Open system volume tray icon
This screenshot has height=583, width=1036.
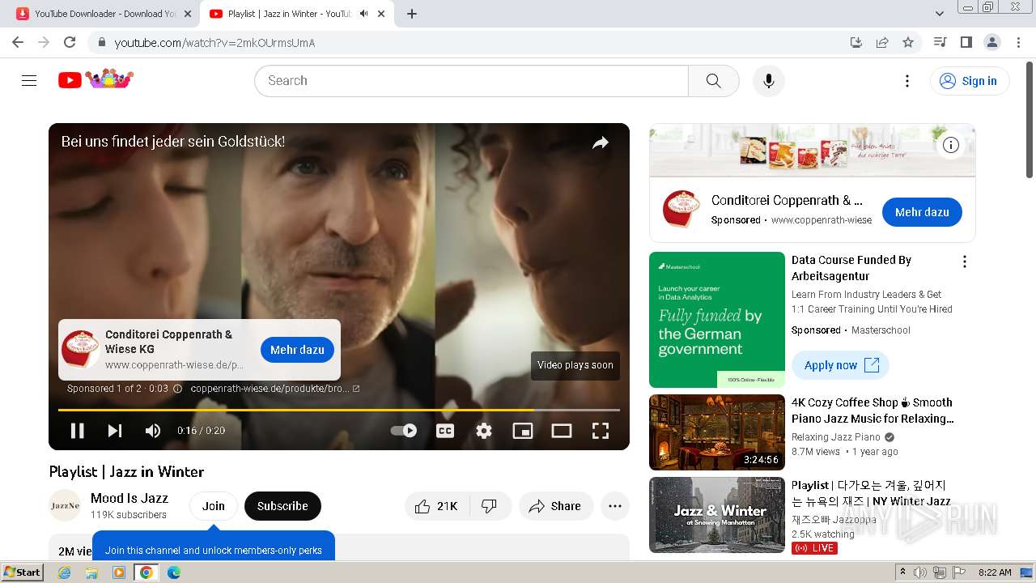919,572
